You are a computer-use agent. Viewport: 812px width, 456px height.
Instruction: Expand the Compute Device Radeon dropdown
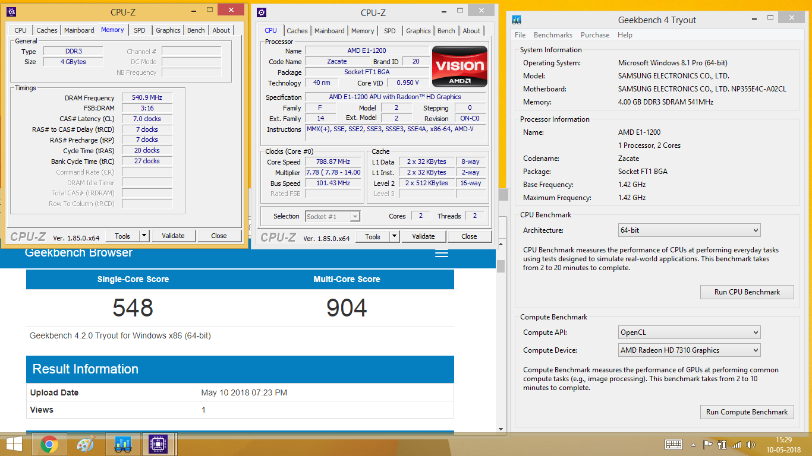click(690, 350)
